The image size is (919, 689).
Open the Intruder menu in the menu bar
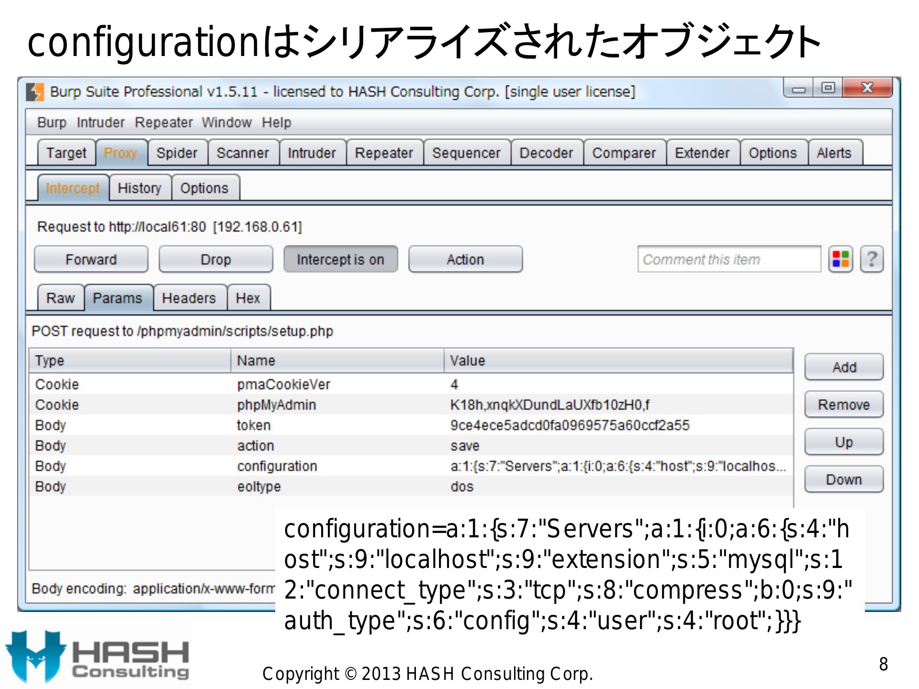[101, 122]
